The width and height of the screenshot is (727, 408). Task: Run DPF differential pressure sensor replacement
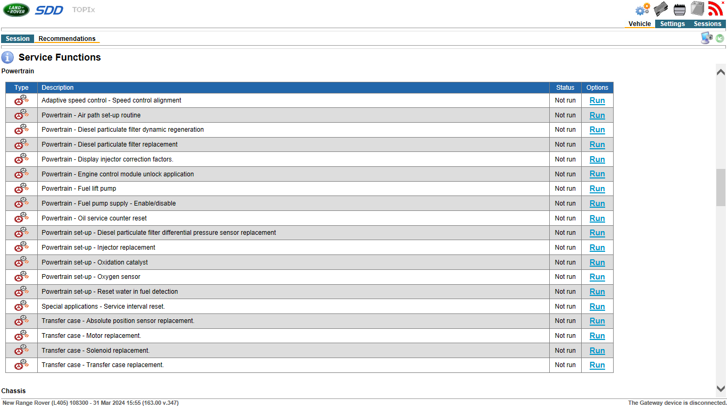pyautogui.click(x=597, y=233)
